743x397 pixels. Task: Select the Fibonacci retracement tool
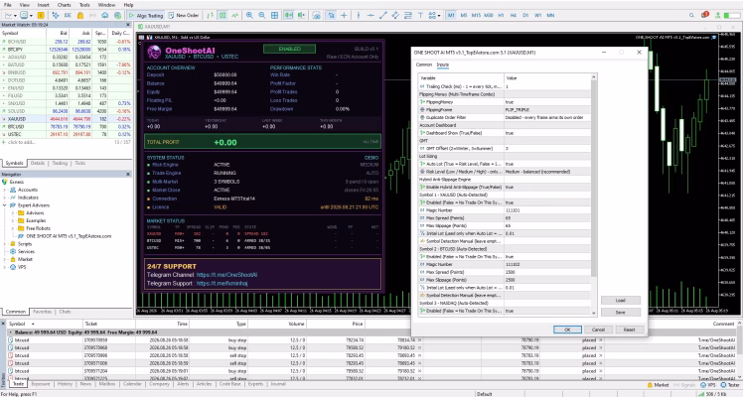408,15
